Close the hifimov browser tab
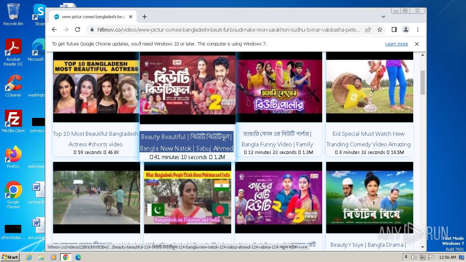The height and width of the screenshot is (262, 466). (x=130, y=17)
